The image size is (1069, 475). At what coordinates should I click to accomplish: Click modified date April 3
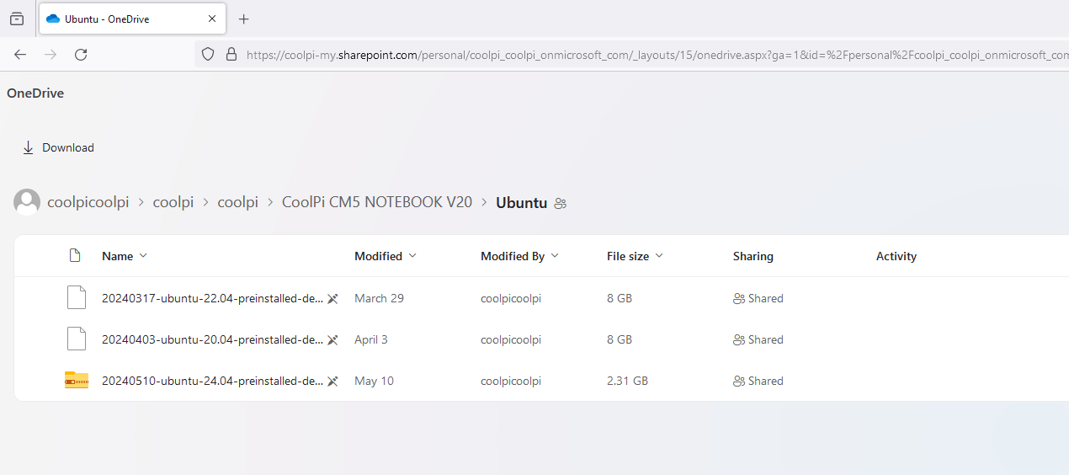tap(371, 339)
